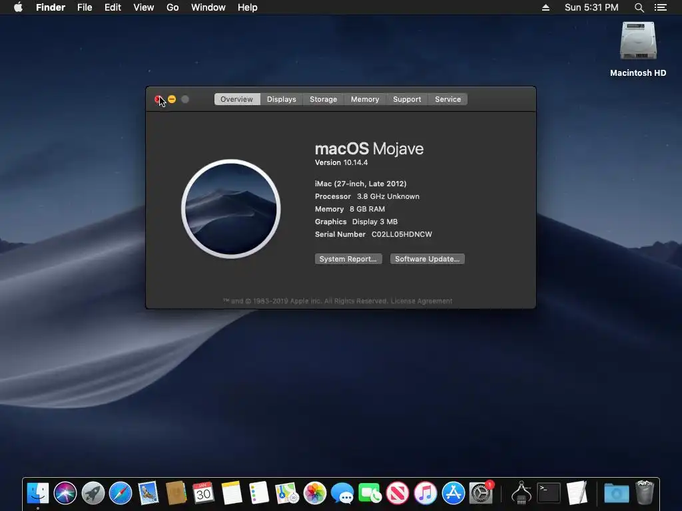Open TextEdit in the Dock
682x511 pixels.
pyautogui.click(x=577, y=493)
